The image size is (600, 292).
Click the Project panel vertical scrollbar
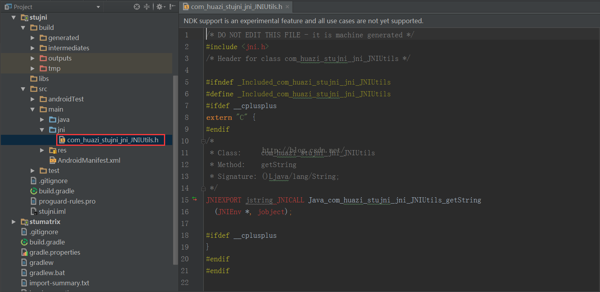coord(175,169)
